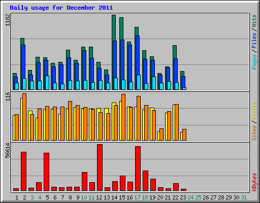Select day label "1" on the x-axis
This screenshot has height=203, width=260.
point(17,197)
